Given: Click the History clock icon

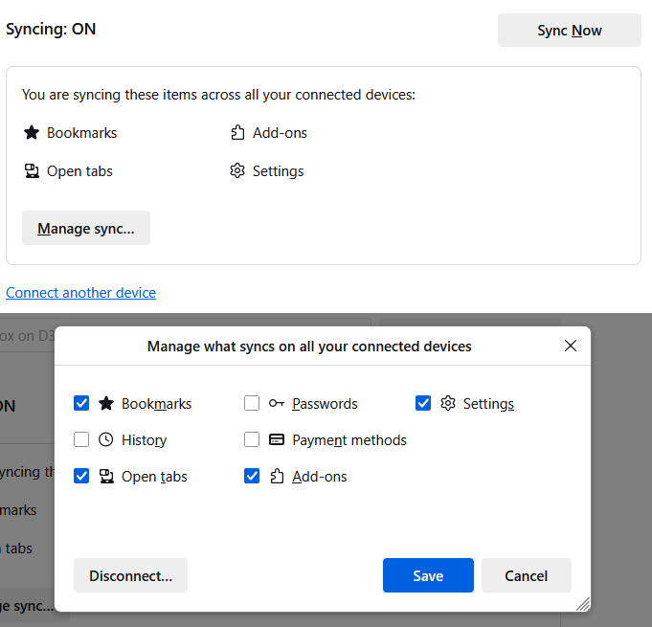Looking at the screenshot, I should click(x=106, y=440).
